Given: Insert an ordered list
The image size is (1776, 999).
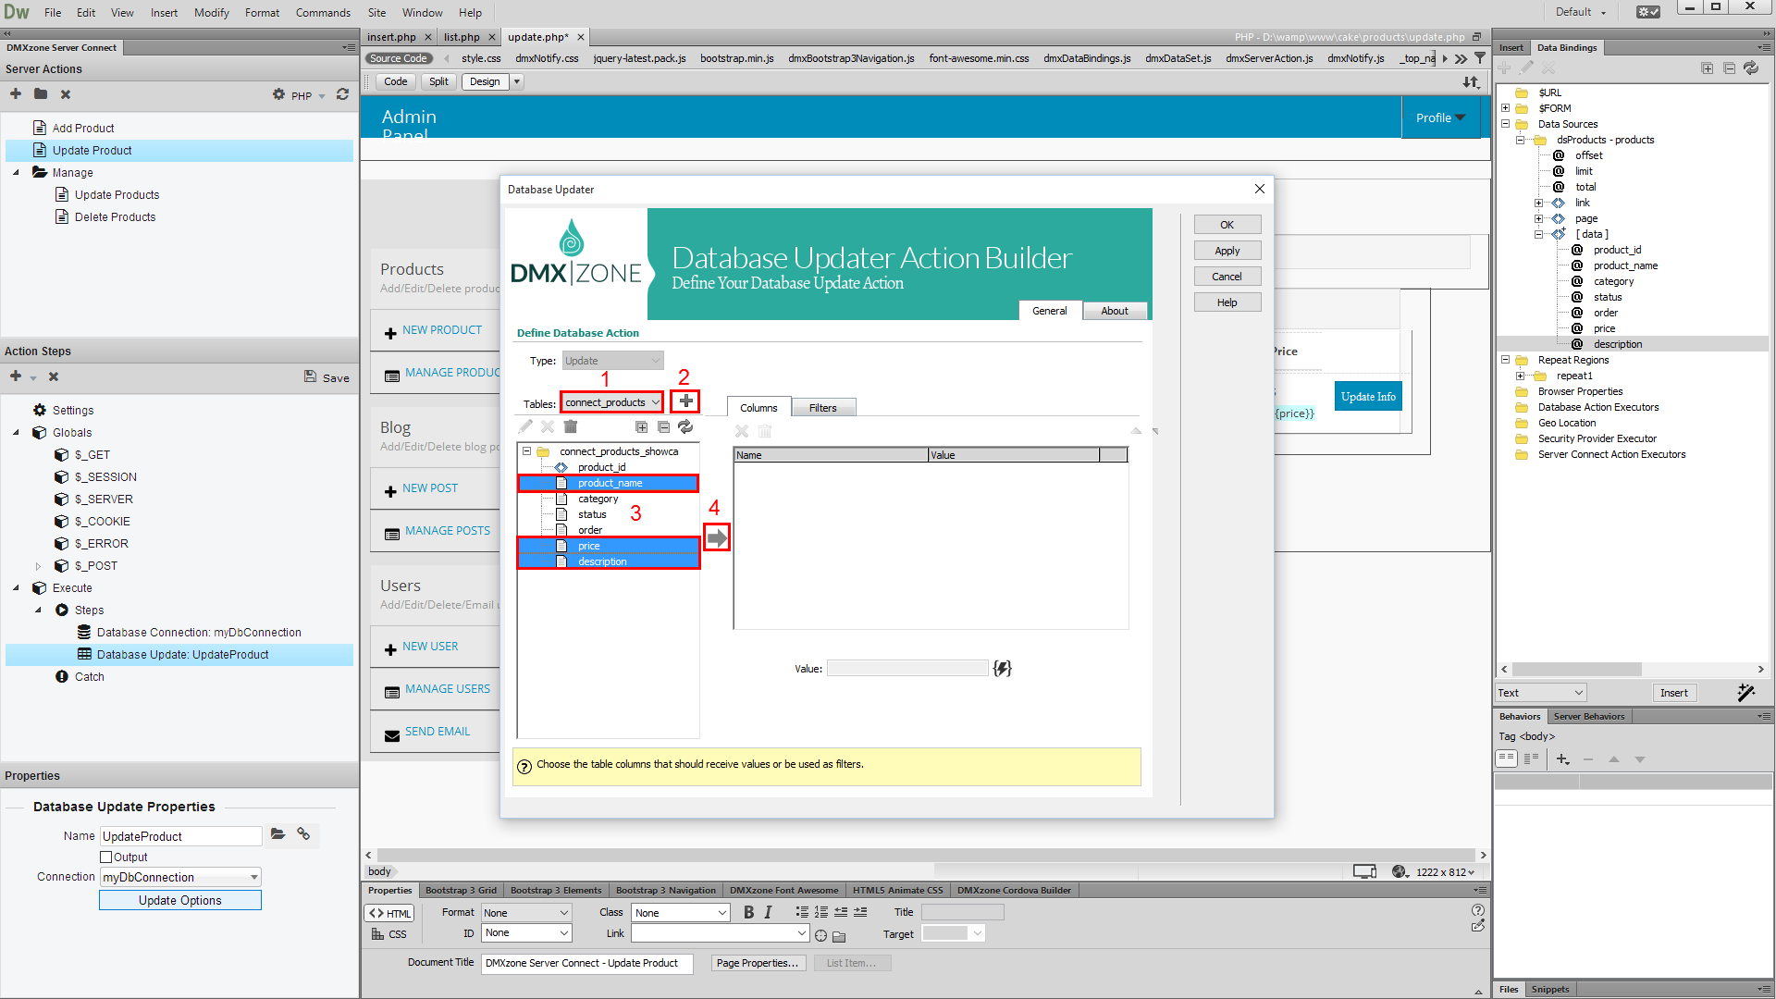Looking at the screenshot, I should [x=821, y=912].
